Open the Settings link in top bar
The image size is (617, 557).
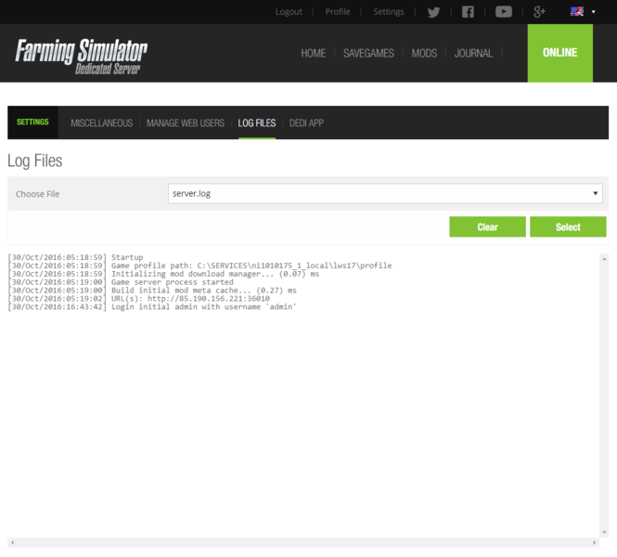click(389, 12)
